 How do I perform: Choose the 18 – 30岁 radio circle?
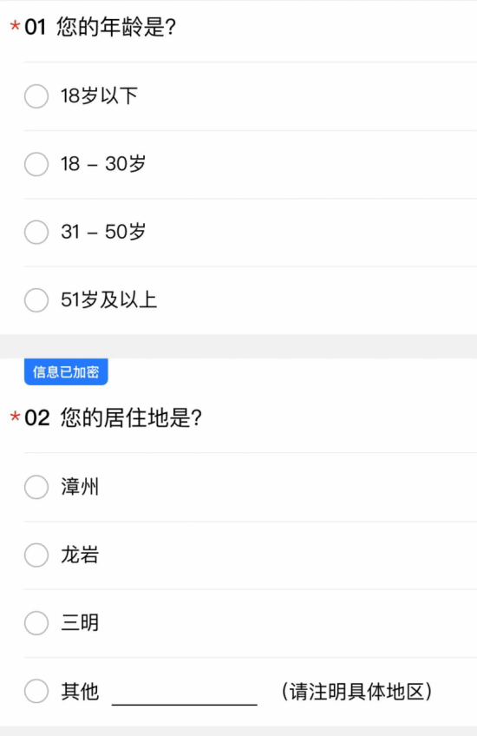point(36,164)
